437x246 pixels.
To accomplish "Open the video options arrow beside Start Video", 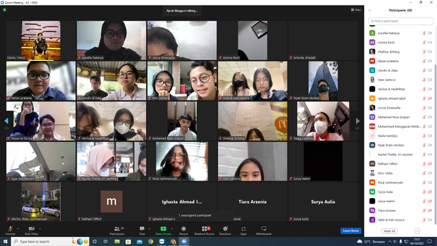I will pyautogui.click(x=40, y=229).
